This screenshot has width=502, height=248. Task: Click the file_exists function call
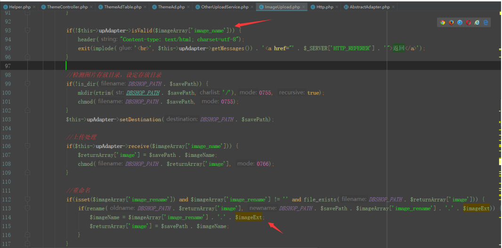pyautogui.click(x=320, y=200)
